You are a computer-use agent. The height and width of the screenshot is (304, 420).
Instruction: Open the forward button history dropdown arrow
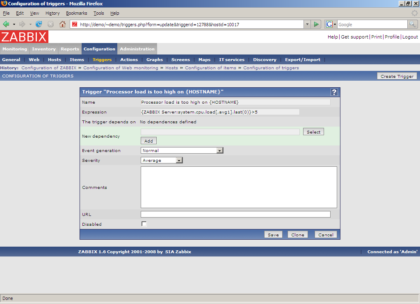tap(30, 24)
